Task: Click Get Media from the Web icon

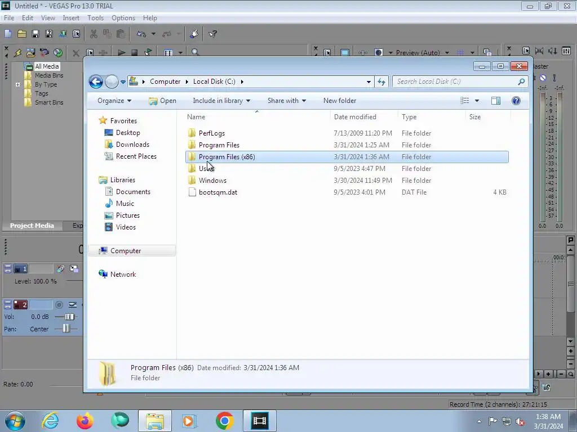Action: coord(58,52)
